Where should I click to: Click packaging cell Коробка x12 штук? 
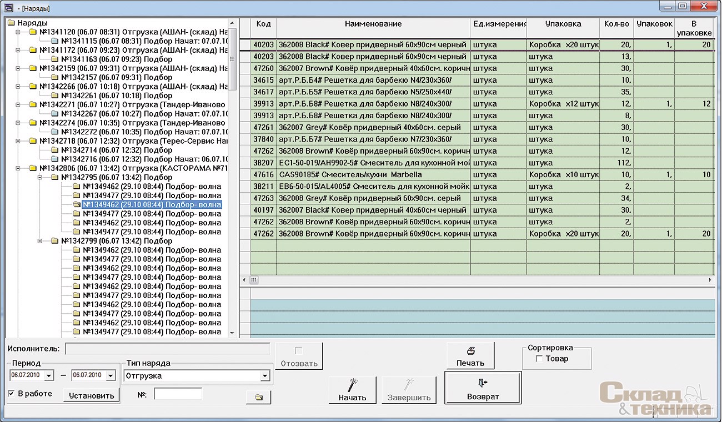[563, 104]
